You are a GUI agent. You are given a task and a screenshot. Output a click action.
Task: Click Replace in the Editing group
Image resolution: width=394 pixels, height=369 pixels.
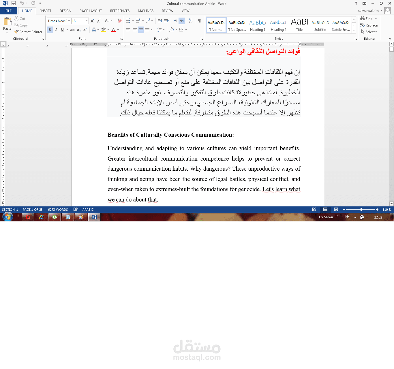point(370,25)
